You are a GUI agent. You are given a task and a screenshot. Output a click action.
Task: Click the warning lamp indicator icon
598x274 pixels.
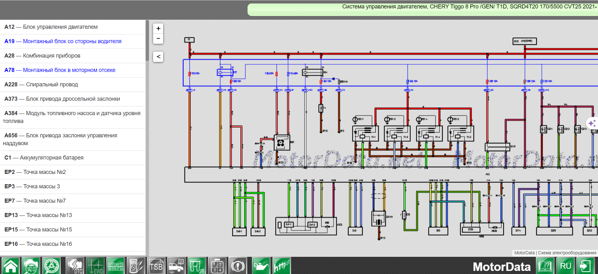238,266
